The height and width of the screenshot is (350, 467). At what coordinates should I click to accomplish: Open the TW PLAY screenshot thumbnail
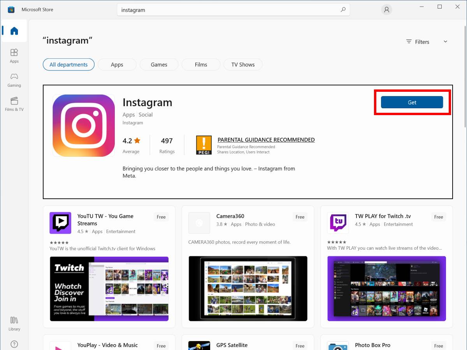pyautogui.click(x=386, y=289)
